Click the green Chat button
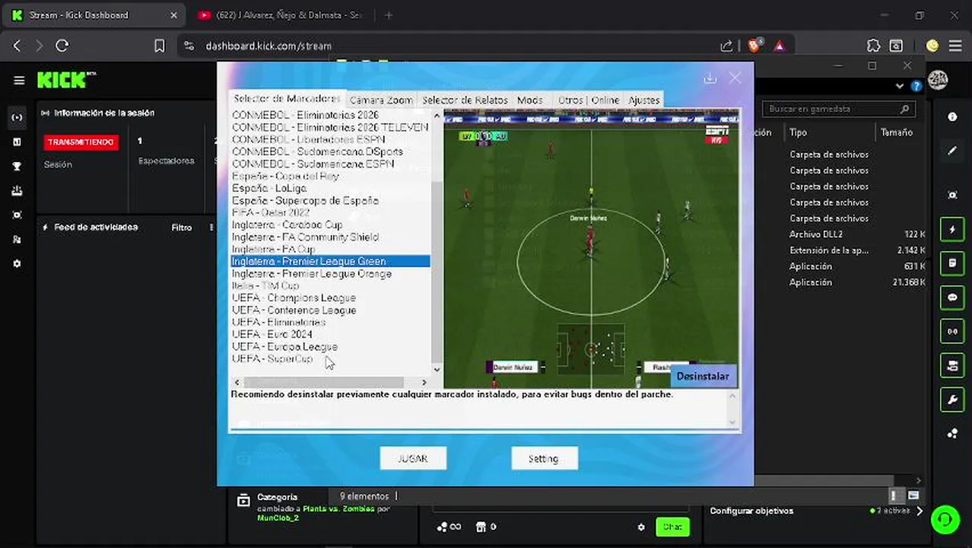Viewport: 972px width, 548px height. click(x=672, y=527)
